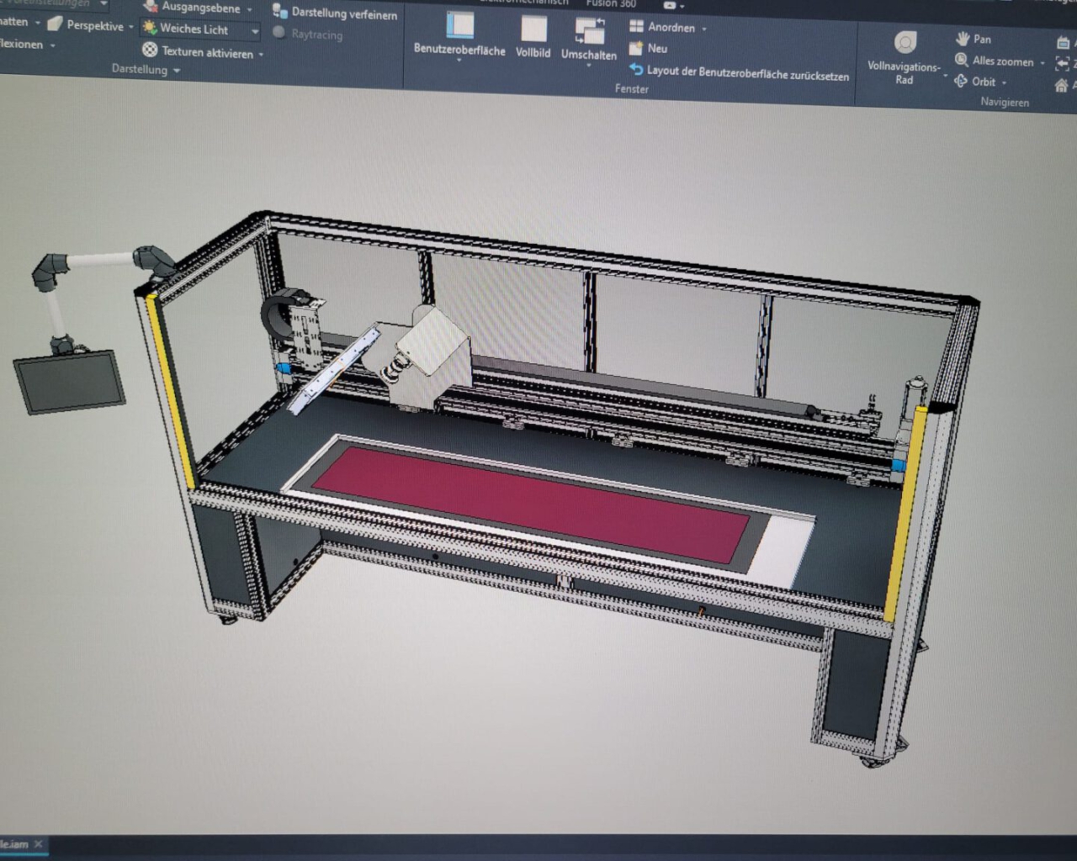The height and width of the screenshot is (861, 1077).
Task: Click the Vollbild icon
Action: (533, 28)
